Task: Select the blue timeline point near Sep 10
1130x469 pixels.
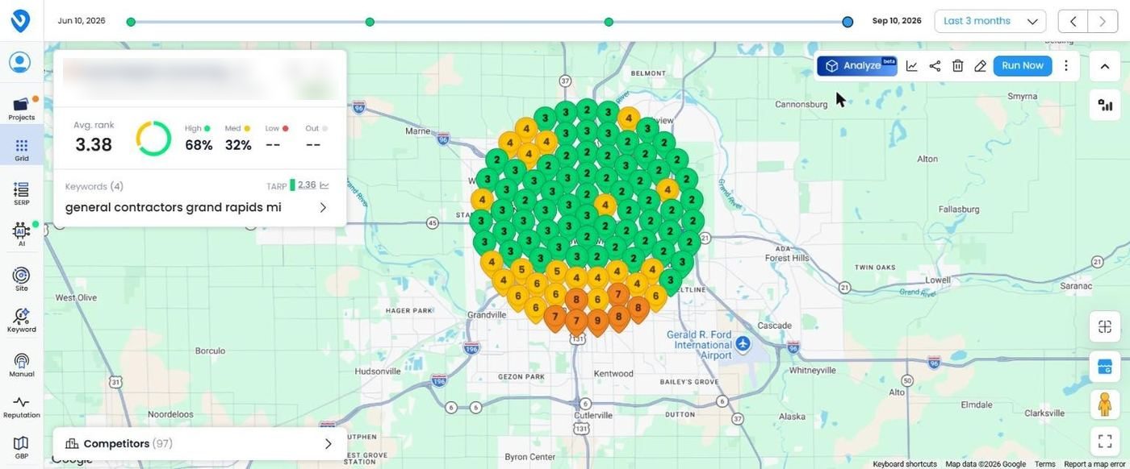Action: click(847, 22)
